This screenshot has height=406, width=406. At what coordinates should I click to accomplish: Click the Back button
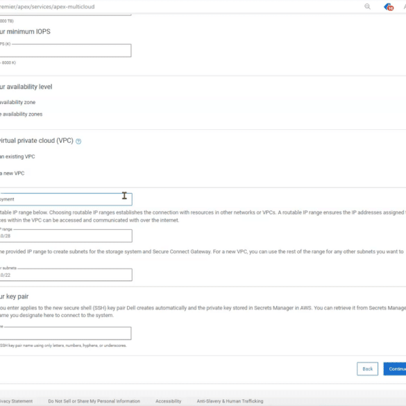[367, 369]
